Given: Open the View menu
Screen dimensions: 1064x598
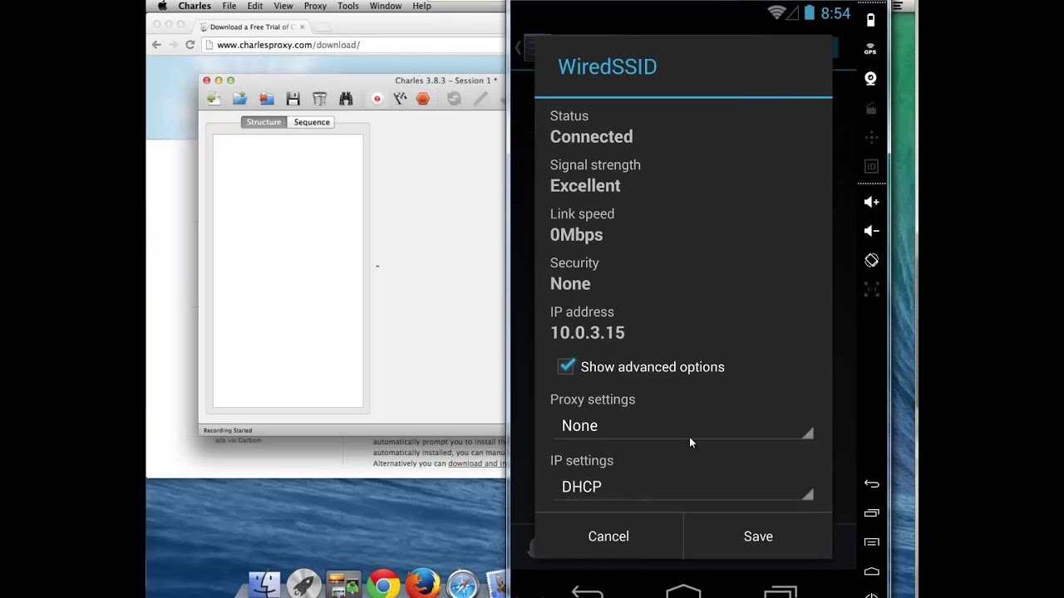Looking at the screenshot, I should pos(283,6).
